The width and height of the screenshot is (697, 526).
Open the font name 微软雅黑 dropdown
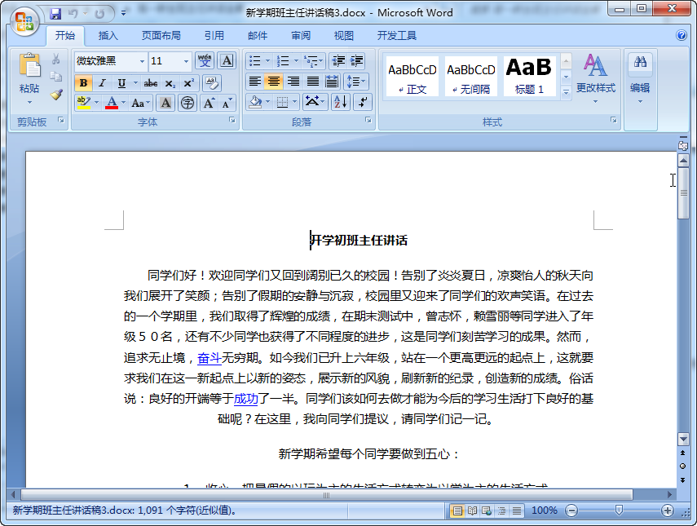142,61
